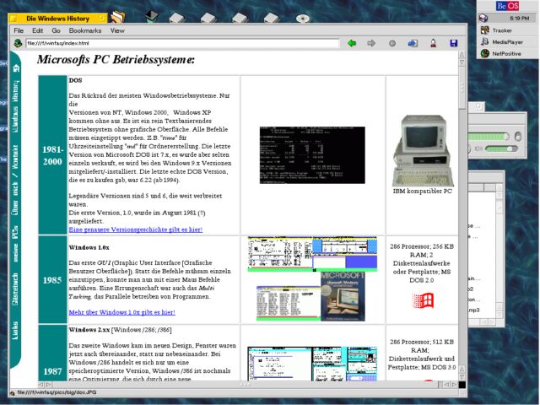Click the bottom scroll-down arrow of the page
The image size is (540, 405).
tap(462, 377)
